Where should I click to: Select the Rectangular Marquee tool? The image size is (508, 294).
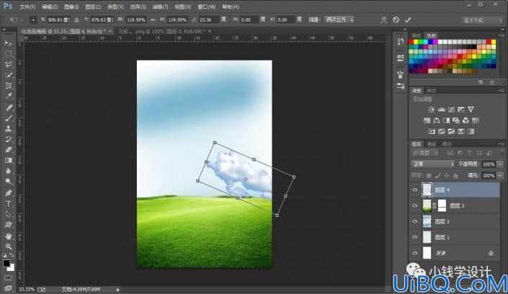click(x=8, y=54)
